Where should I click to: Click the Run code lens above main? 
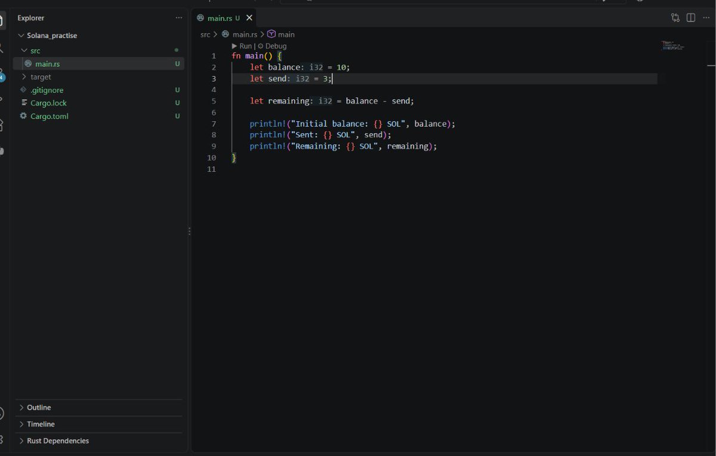coord(242,46)
